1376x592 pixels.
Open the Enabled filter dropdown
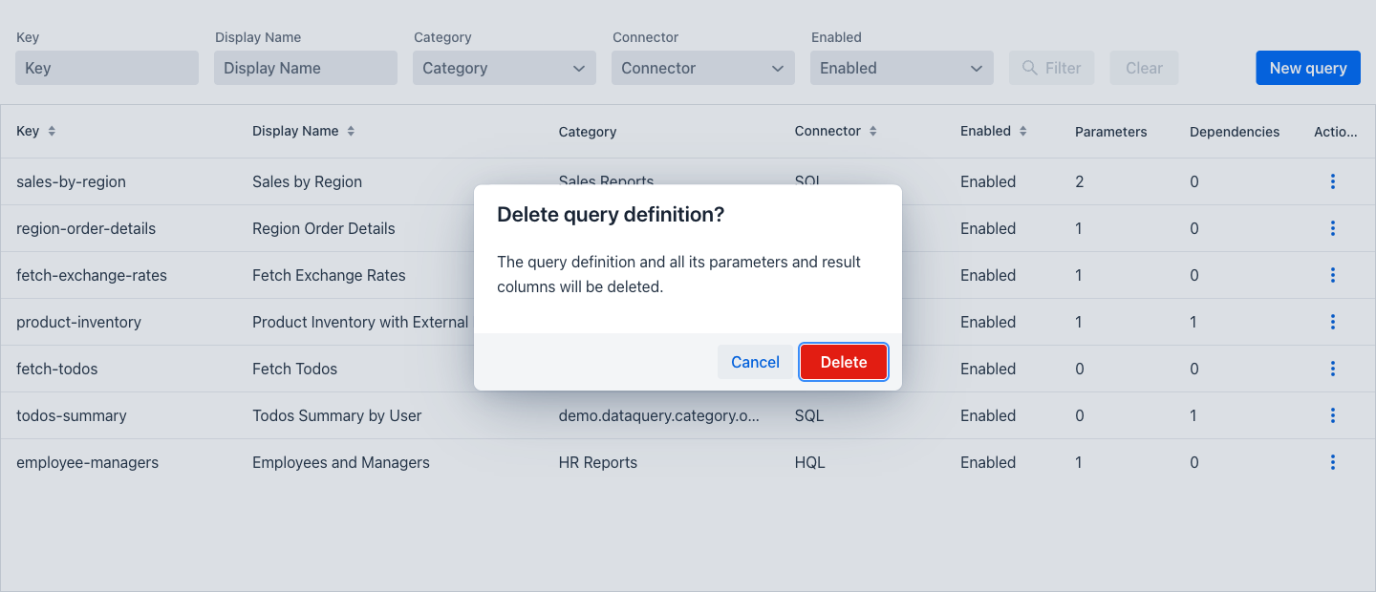902,68
